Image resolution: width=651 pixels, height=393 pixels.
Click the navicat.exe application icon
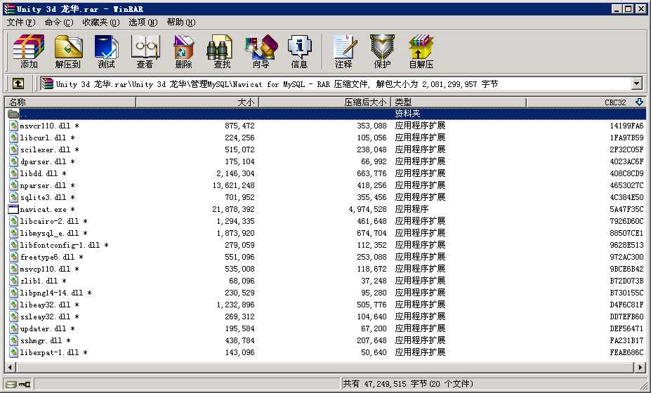point(13,209)
